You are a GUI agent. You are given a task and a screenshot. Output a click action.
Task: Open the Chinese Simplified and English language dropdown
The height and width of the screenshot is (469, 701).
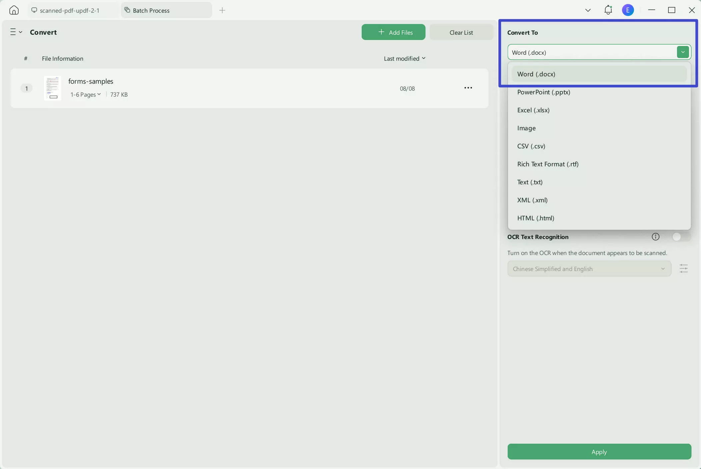(x=589, y=269)
